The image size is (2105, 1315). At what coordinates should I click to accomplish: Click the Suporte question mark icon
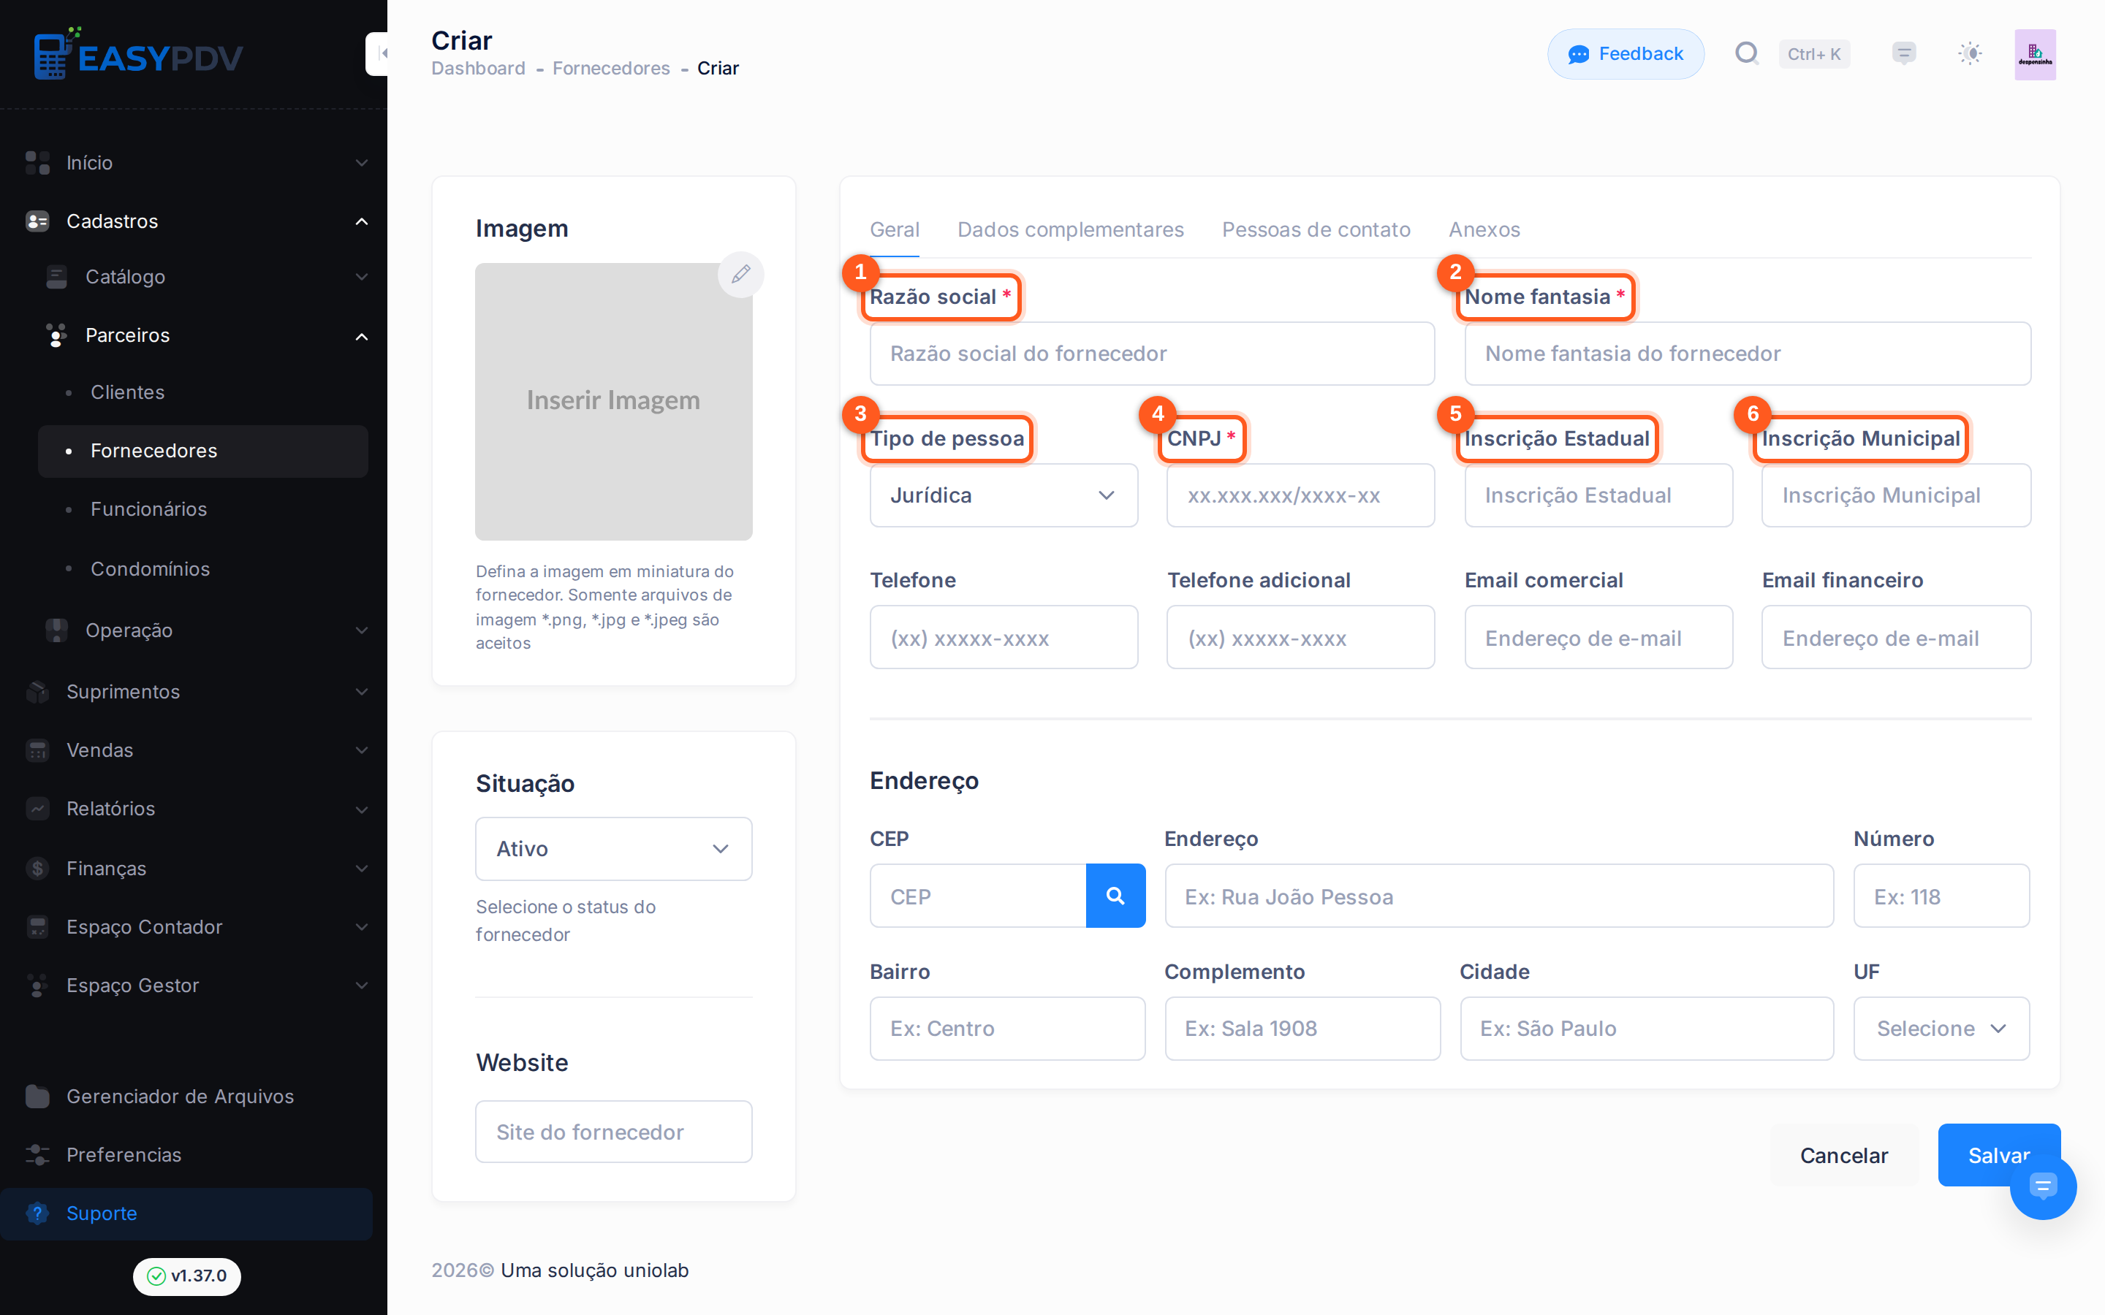pyautogui.click(x=37, y=1213)
